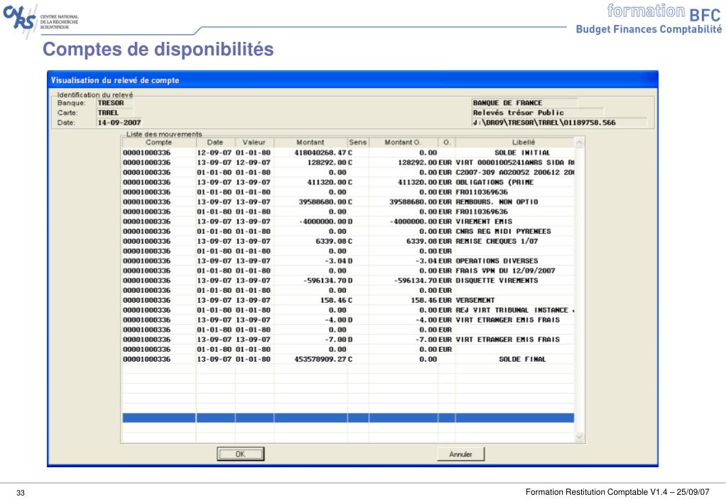Click amount 418040268.47
Screen dimensions: 726x502
pyautogui.click(x=320, y=152)
